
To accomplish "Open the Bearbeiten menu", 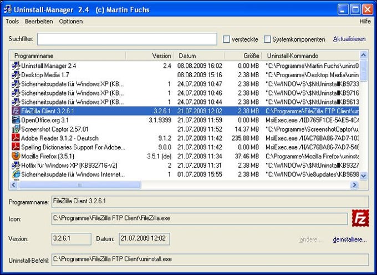I will click(x=39, y=21).
